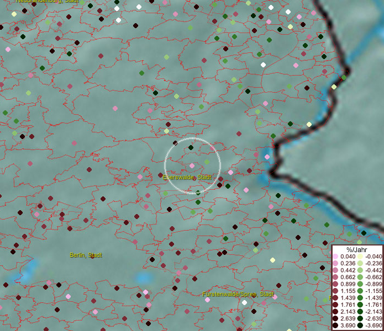The image size is (384, 331).
Task: Click the legend value '2.639'
Action: point(348,318)
